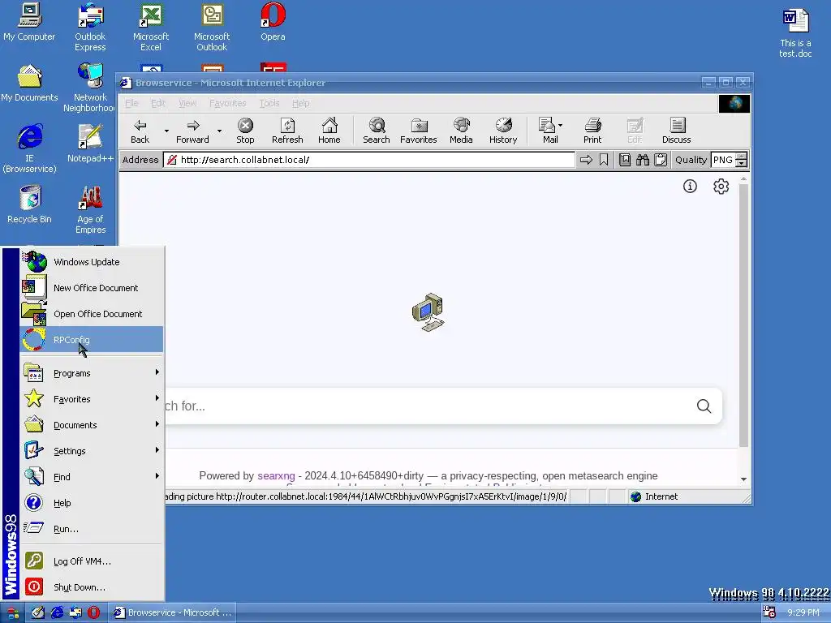This screenshot has width=831, height=623.
Task: Go back with the Back toolbar button
Action: pyautogui.click(x=140, y=131)
